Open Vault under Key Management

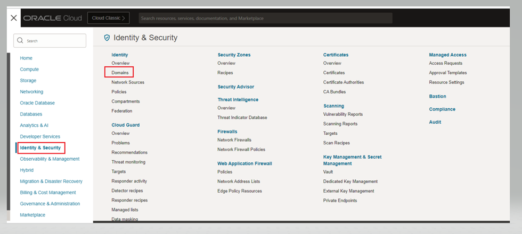click(x=328, y=172)
